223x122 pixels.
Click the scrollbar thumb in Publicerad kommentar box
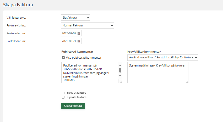point(120,70)
